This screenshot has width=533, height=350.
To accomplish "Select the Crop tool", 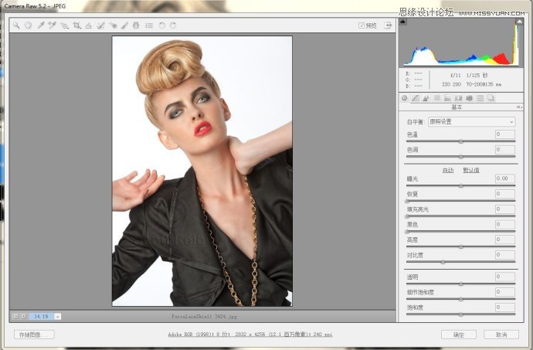I will (x=76, y=25).
